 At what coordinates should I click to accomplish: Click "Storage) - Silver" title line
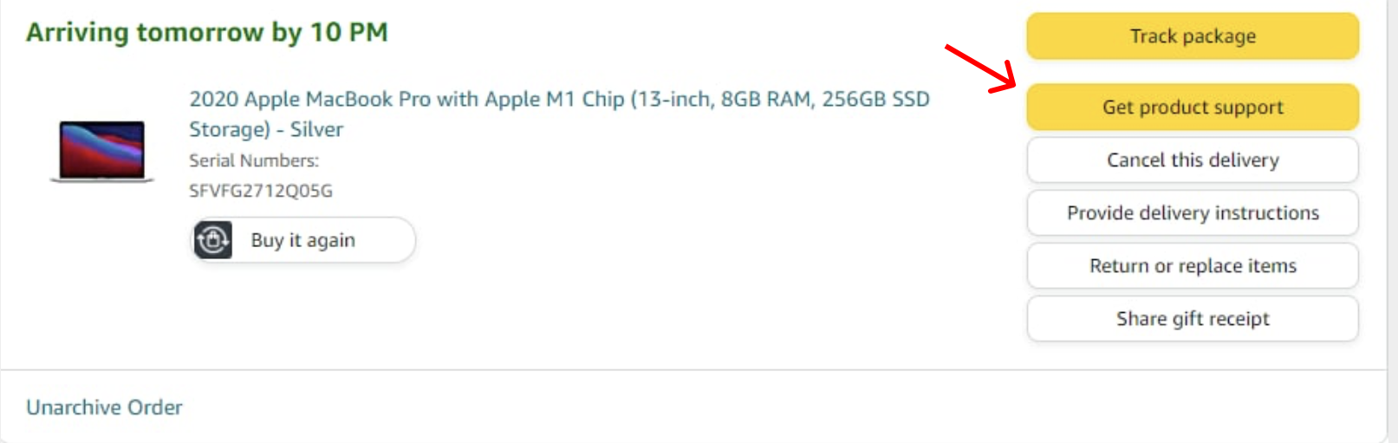pos(266,130)
